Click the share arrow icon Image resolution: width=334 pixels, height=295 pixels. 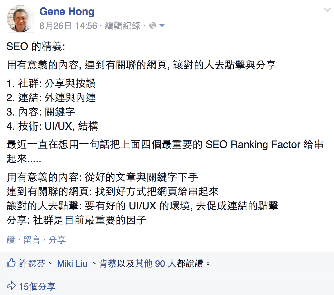[11, 285]
